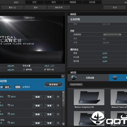
Task: Hide the stack element with value 15.0
Action: click(37, 114)
